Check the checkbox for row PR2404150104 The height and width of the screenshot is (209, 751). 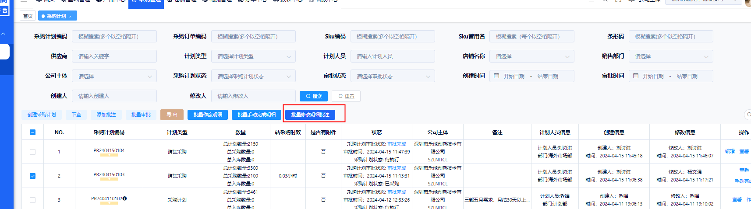tap(32, 152)
